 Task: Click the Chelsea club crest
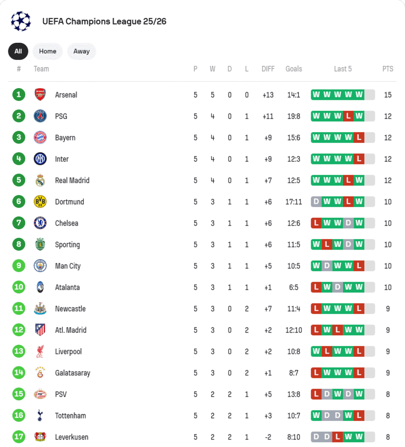[40, 223]
